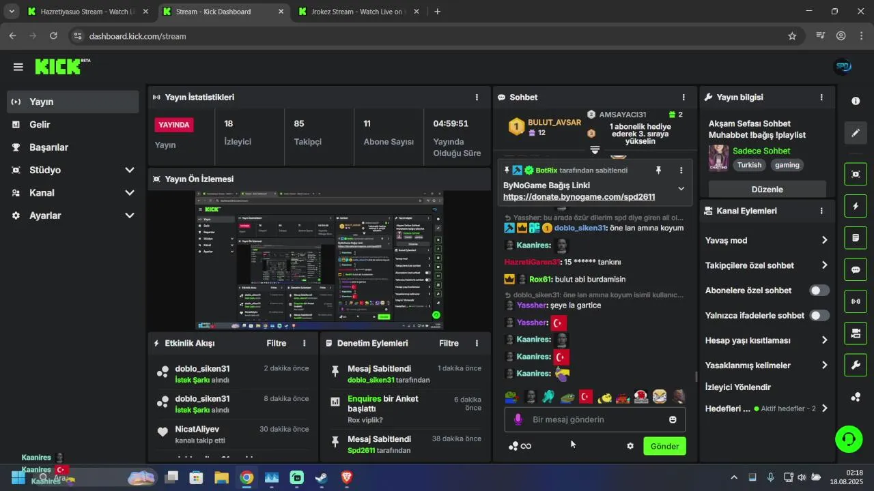Open Yavaş mod settings arrow

[824, 240]
